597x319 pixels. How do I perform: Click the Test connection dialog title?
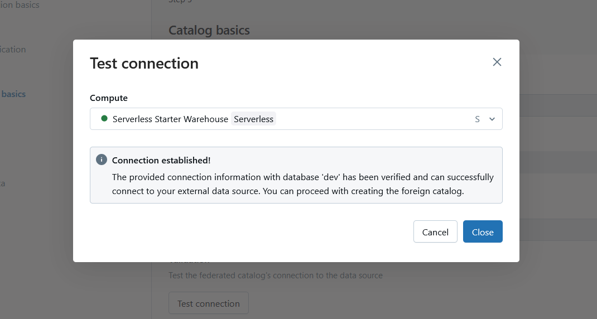144,63
